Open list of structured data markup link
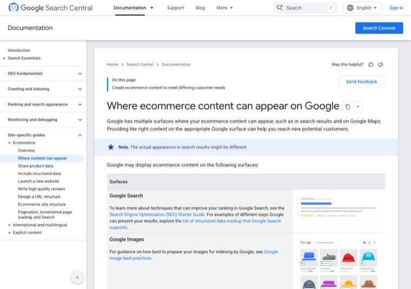 [x=231, y=221]
